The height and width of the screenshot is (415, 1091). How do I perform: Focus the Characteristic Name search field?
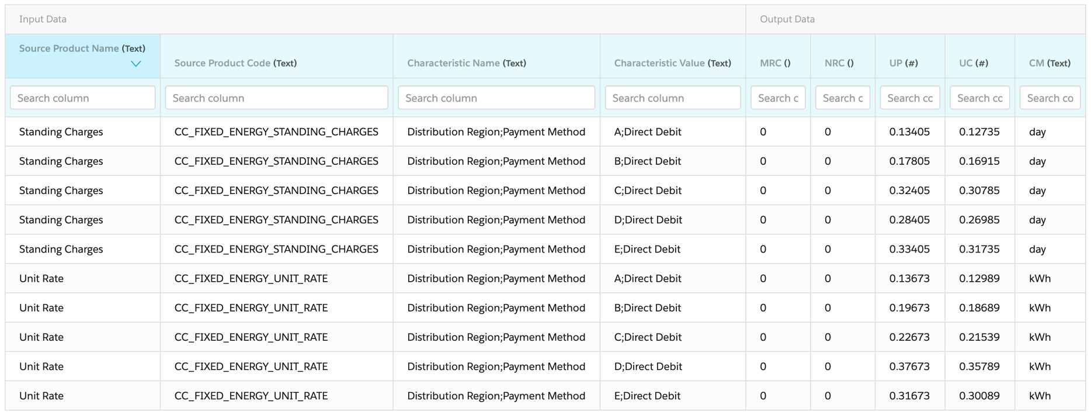[496, 98]
